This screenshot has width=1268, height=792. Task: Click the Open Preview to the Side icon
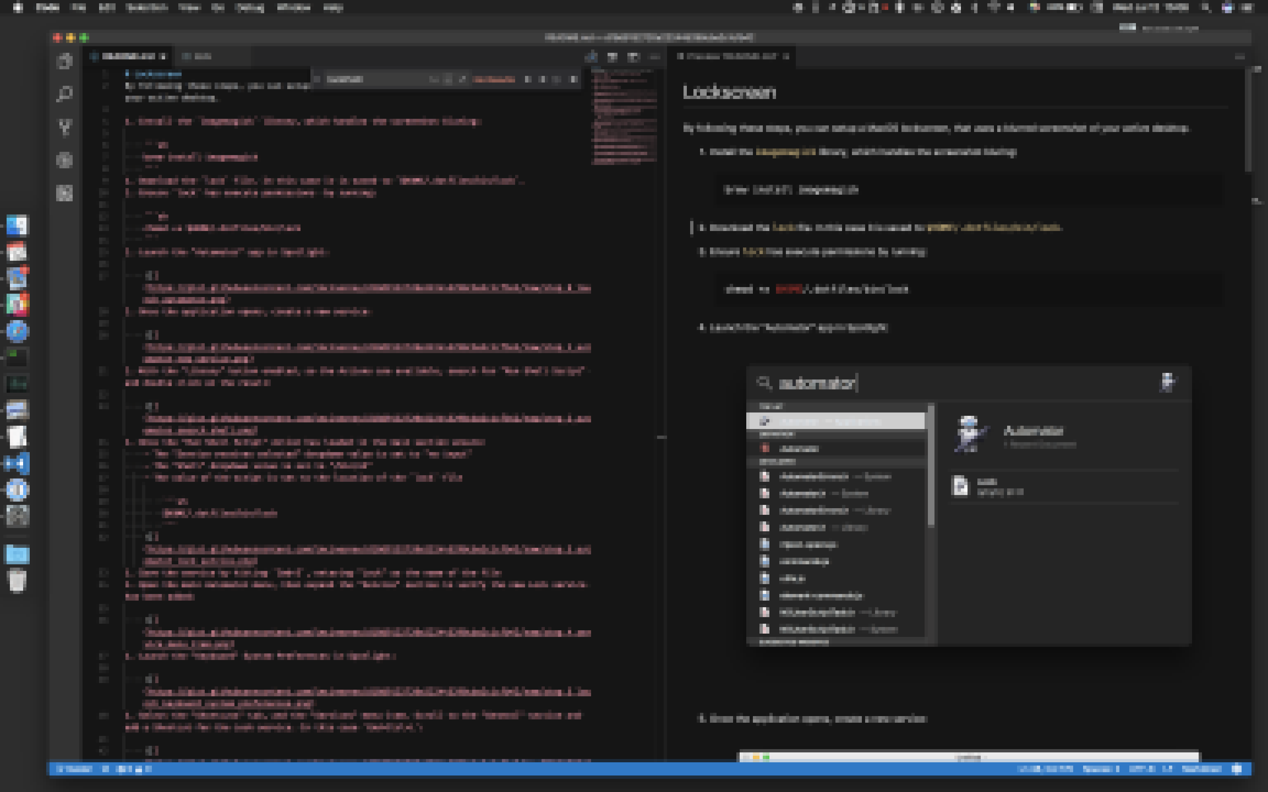pyautogui.click(x=613, y=56)
